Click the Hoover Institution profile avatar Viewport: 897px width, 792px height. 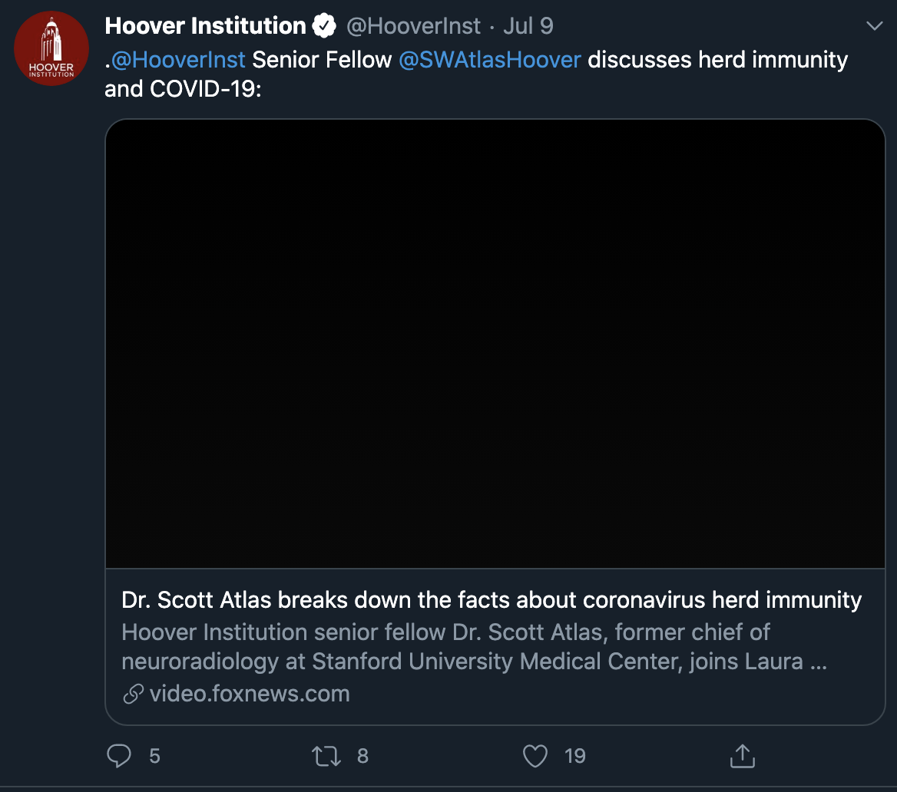coord(51,48)
